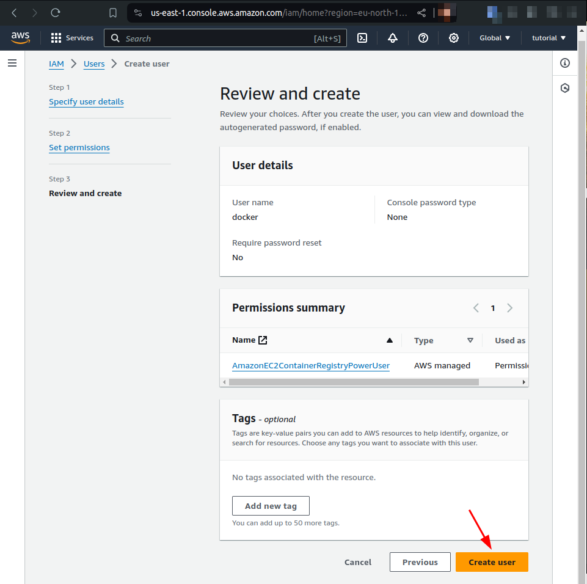Go back to the previous browser page

[x=14, y=13]
